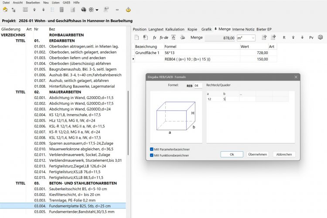Click the yellow house project icon
The height and width of the screenshot is (218, 327).
tap(5, 10)
